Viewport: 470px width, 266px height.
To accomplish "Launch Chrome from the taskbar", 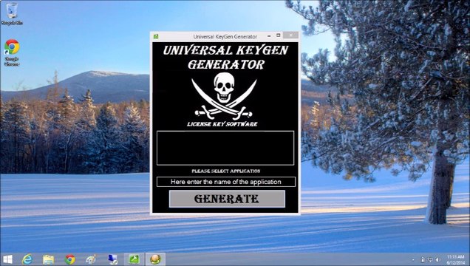I will (70, 259).
